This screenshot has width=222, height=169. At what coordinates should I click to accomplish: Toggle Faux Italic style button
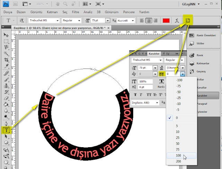click(141, 95)
